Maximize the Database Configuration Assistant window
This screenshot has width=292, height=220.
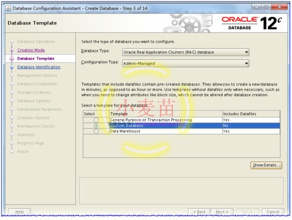tap(266, 7)
